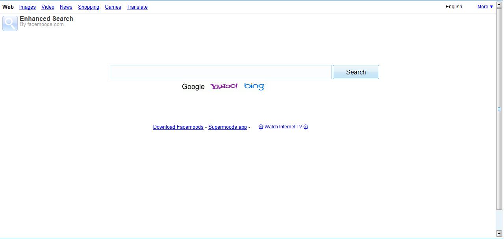Open the Supermoods app link
This screenshot has height=239, width=504.
(x=228, y=127)
